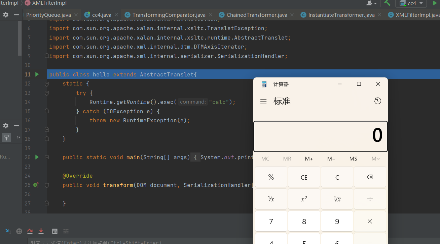Screen dimensions: 440x244
Task: Click Calculator backspace key
Action: (x=370, y=177)
